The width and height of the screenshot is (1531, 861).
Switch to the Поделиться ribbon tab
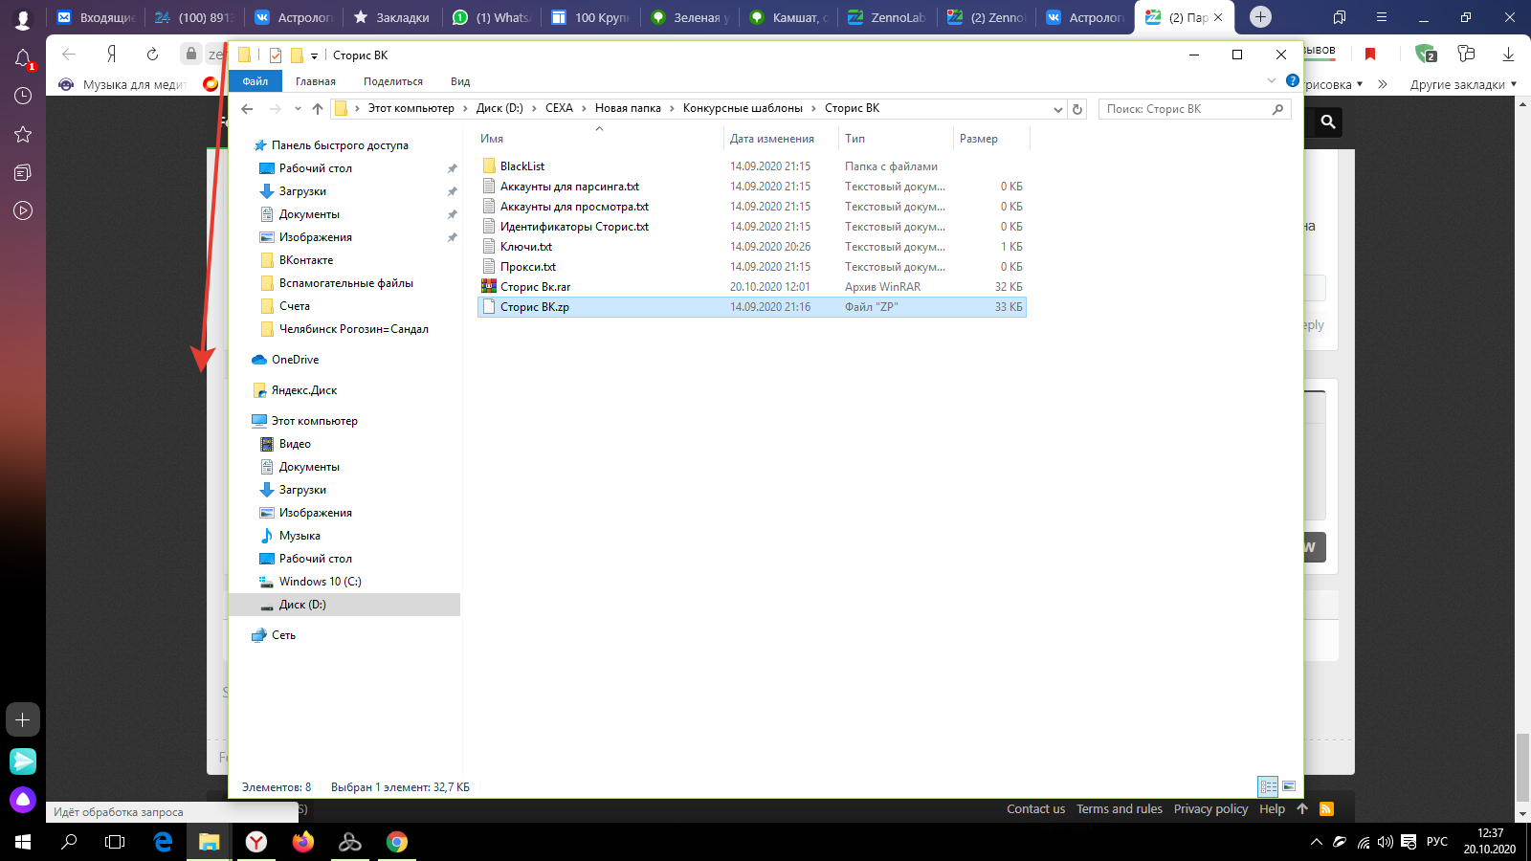[393, 81]
